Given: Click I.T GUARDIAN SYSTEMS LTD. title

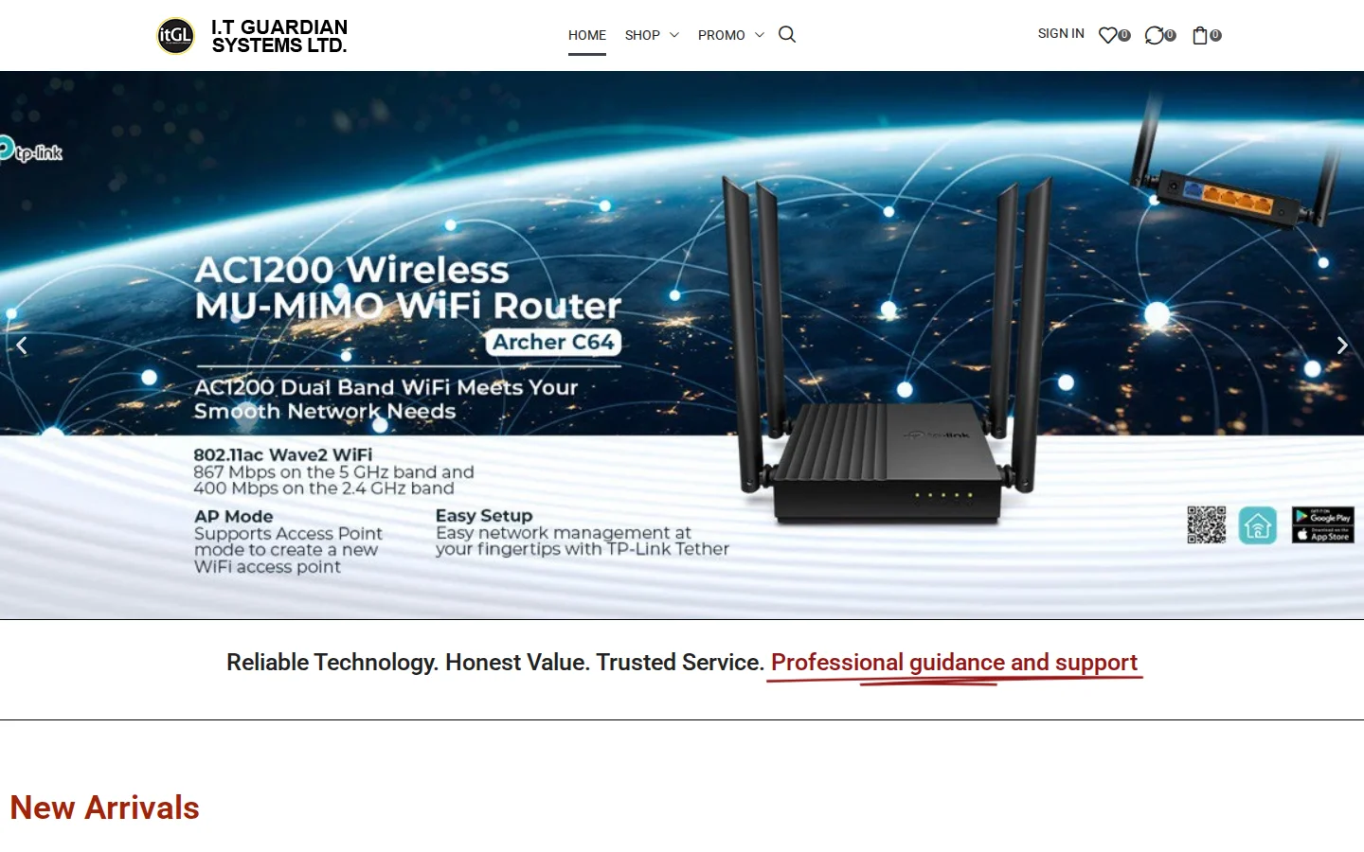Looking at the screenshot, I should pyautogui.click(x=279, y=36).
